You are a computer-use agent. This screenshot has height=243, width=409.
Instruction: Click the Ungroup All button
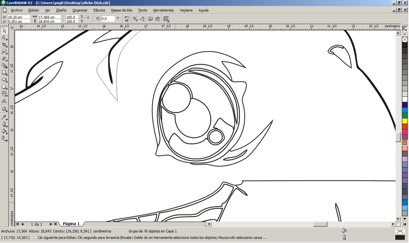(142, 19)
